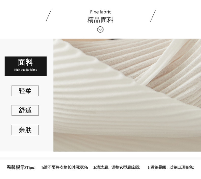The width and height of the screenshot is (201, 179).
Task: Select the 亲肤 outlined tag
Action: point(25,130)
